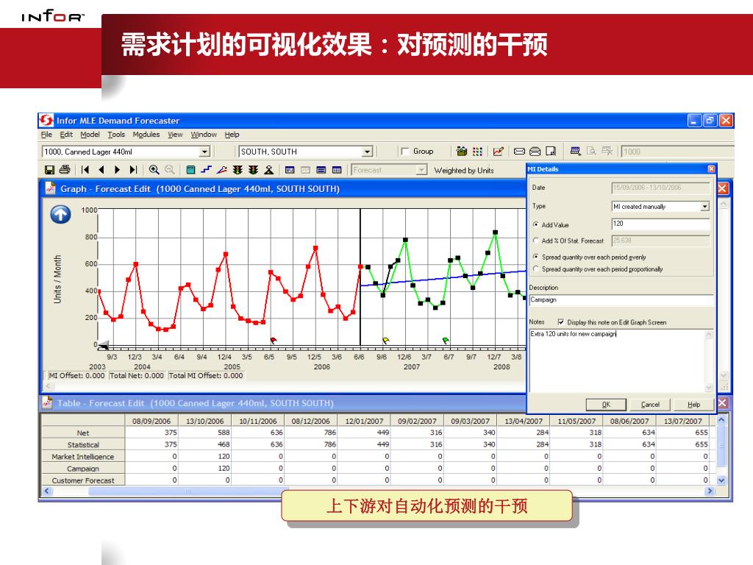
Task: Go to previous record arrow
Action: tap(101, 170)
